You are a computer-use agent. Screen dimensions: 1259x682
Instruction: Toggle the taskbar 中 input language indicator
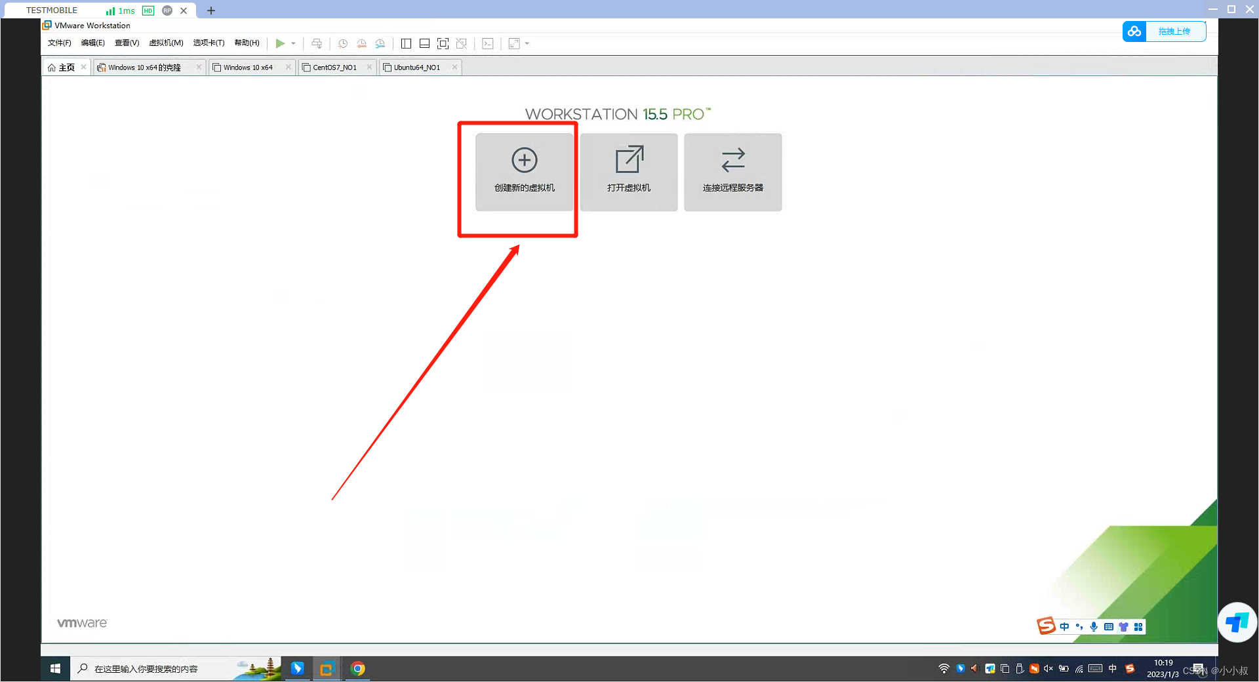pos(1113,668)
